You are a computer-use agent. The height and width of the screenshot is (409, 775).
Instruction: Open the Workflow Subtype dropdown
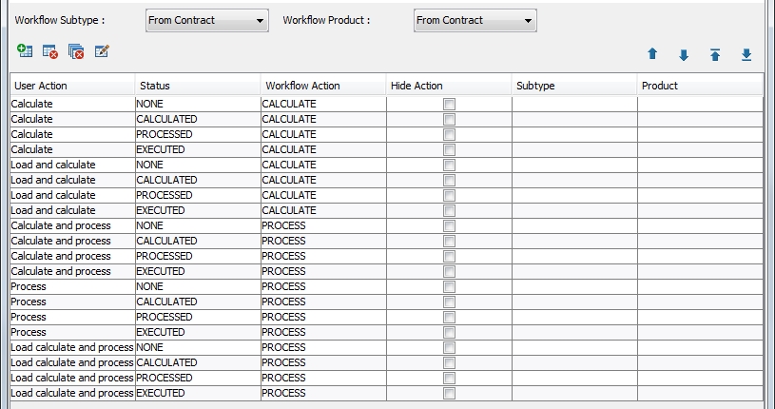tap(207, 20)
